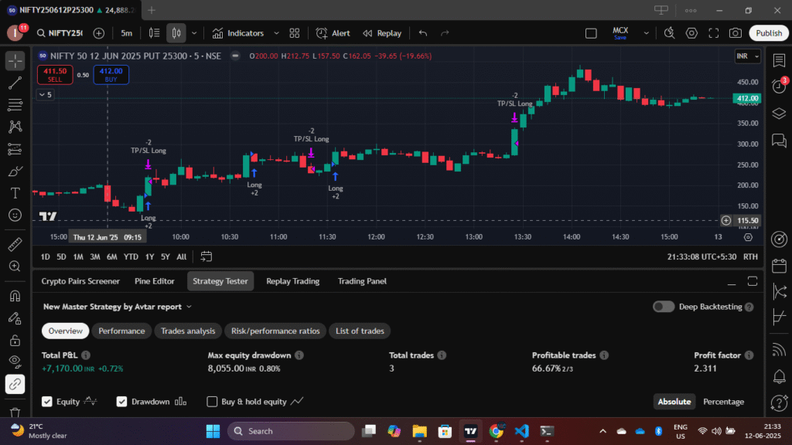The image size is (792, 445).
Task: Toggle magnet mode for drawings
Action: pyautogui.click(x=15, y=296)
